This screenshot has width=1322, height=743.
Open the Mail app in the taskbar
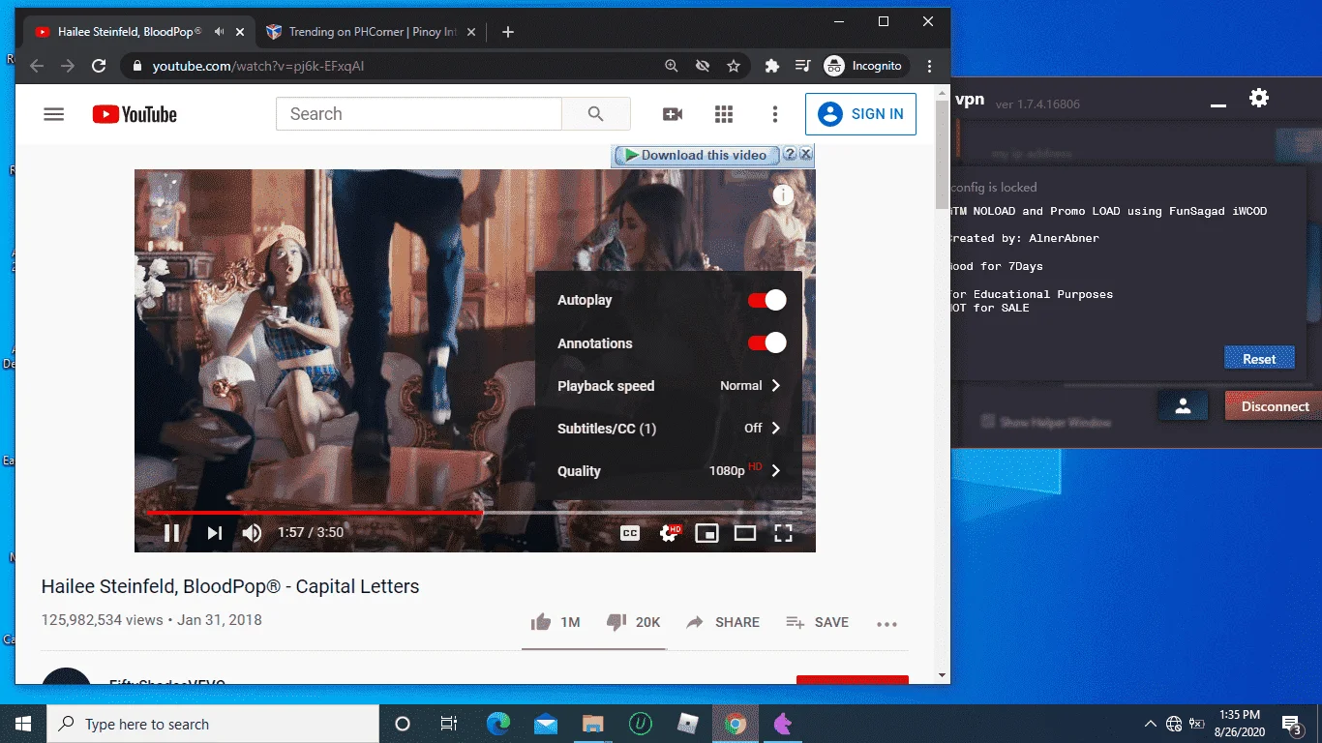tap(546, 724)
